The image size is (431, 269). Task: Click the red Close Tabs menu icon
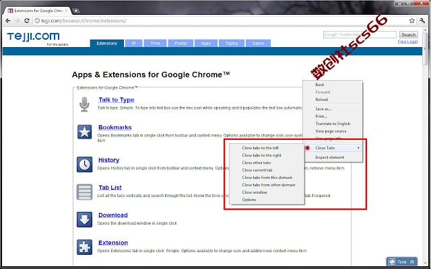pos(308,148)
